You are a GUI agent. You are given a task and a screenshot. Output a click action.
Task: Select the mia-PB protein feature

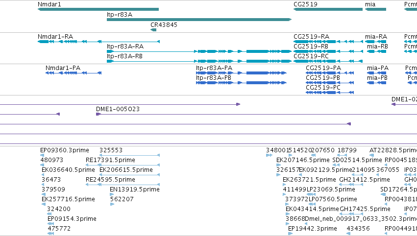[377, 83]
